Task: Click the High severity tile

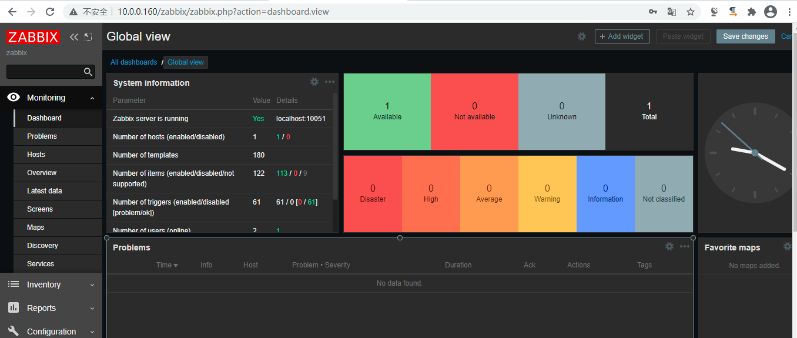Action: pyautogui.click(x=431, y=194)
